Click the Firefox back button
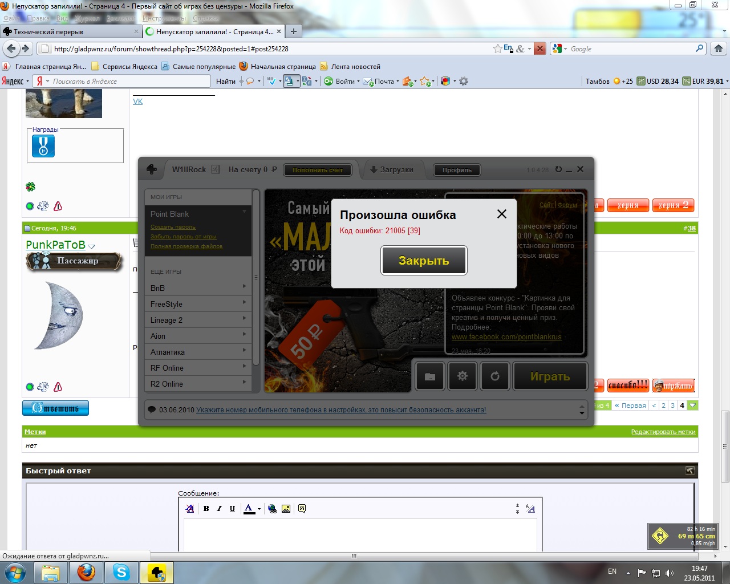730x584 pixels. (11, 48)
